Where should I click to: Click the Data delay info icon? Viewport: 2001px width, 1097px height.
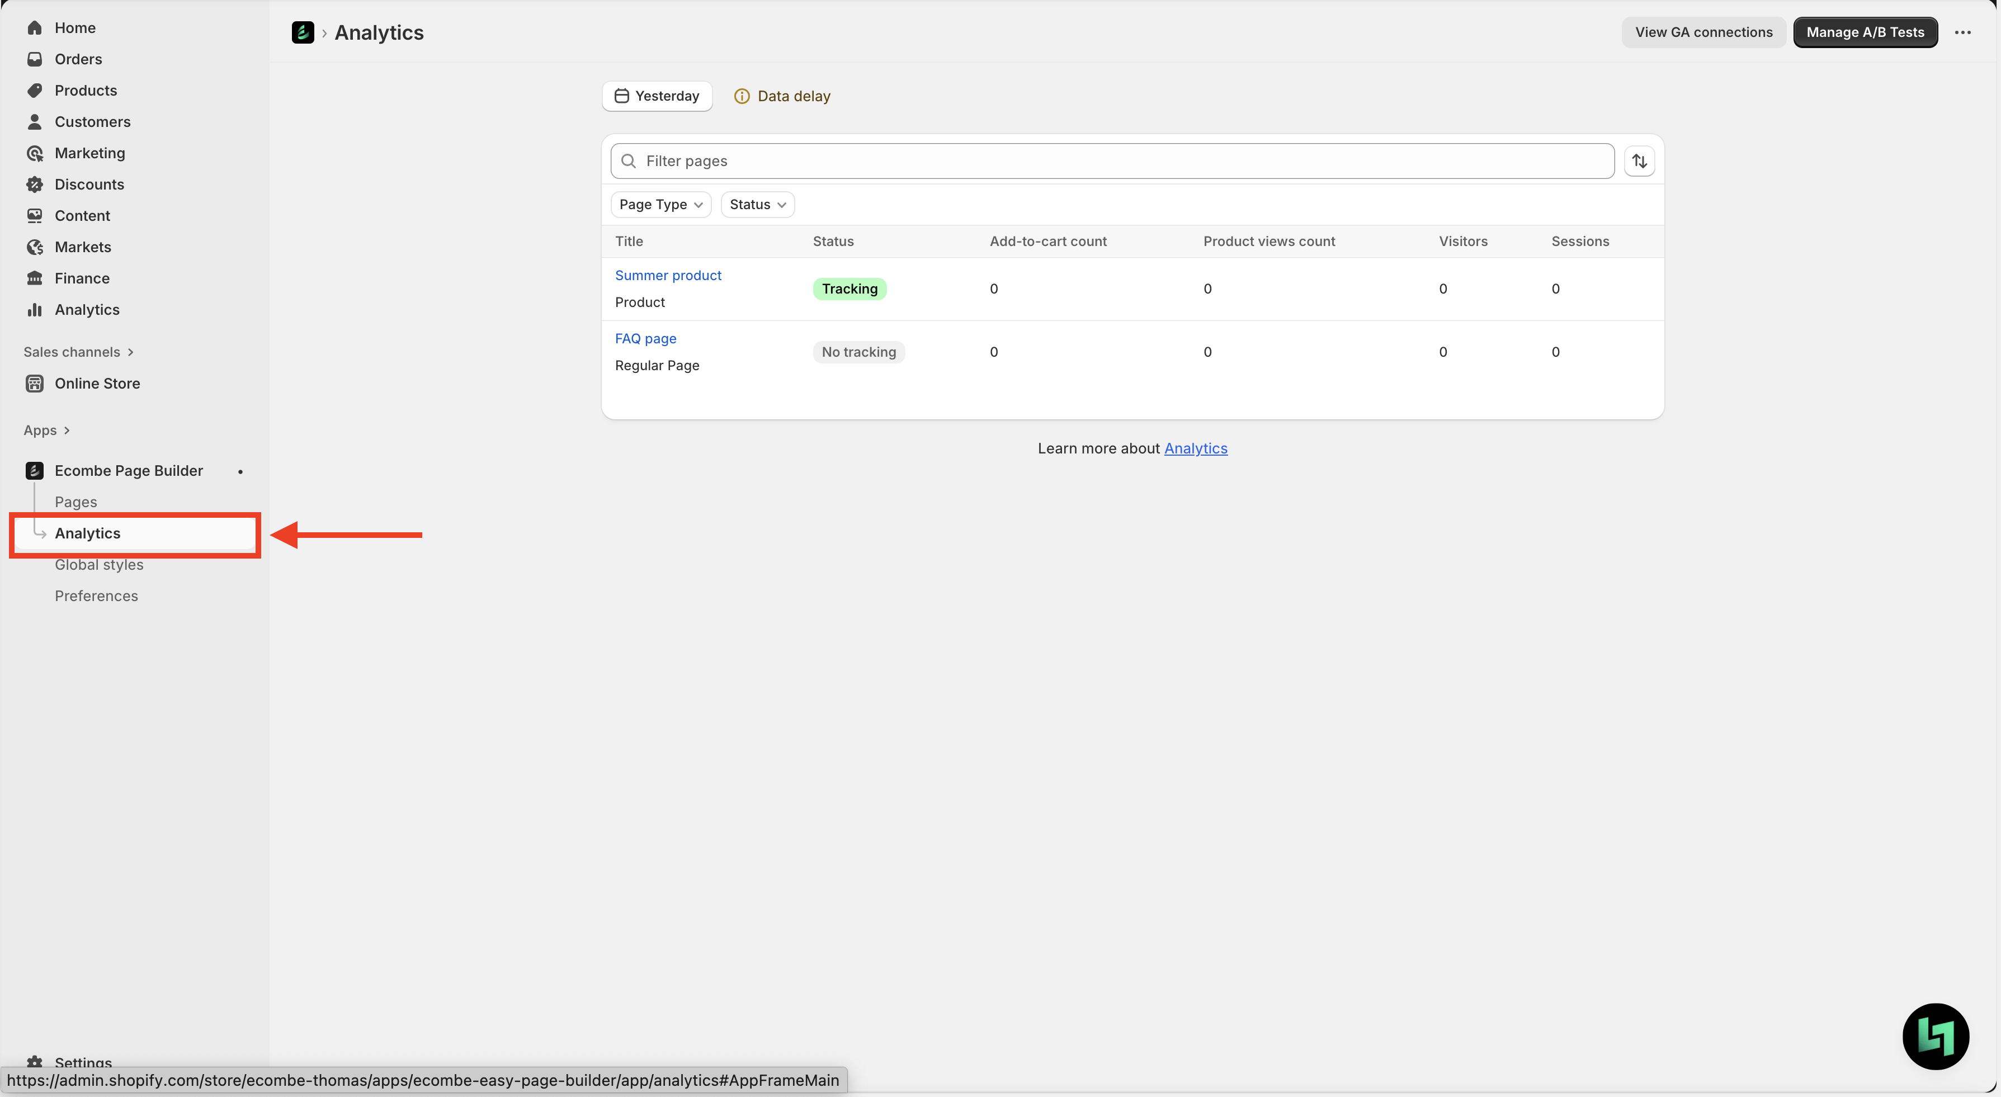coord(742,96)
